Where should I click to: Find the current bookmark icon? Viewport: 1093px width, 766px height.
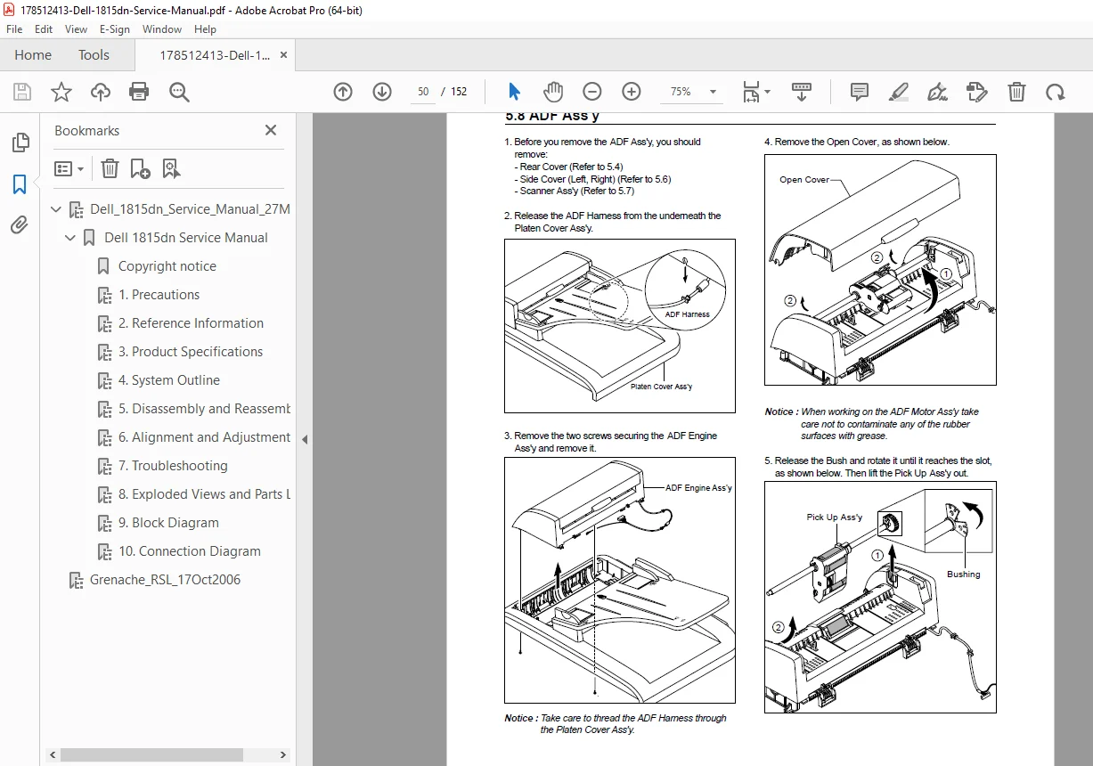tap(171, 168)
